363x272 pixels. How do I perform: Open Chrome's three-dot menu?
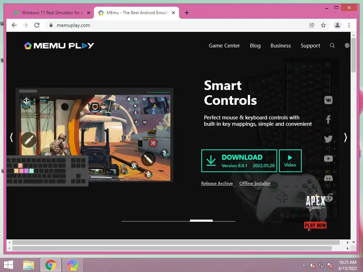(349, 25)
